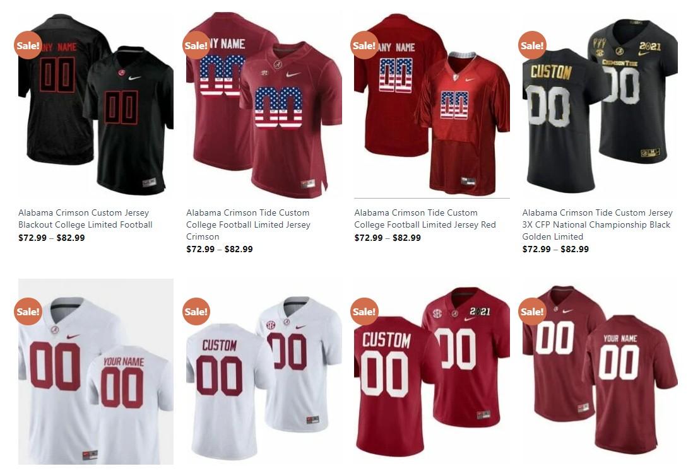This screenshot has height=471, width=693.
Task: View white YOUR NAME jersey on gray background
Action: coord(95,371)
